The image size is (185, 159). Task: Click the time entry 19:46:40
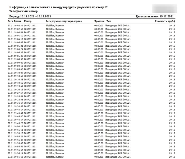click(x=18, y=117)
